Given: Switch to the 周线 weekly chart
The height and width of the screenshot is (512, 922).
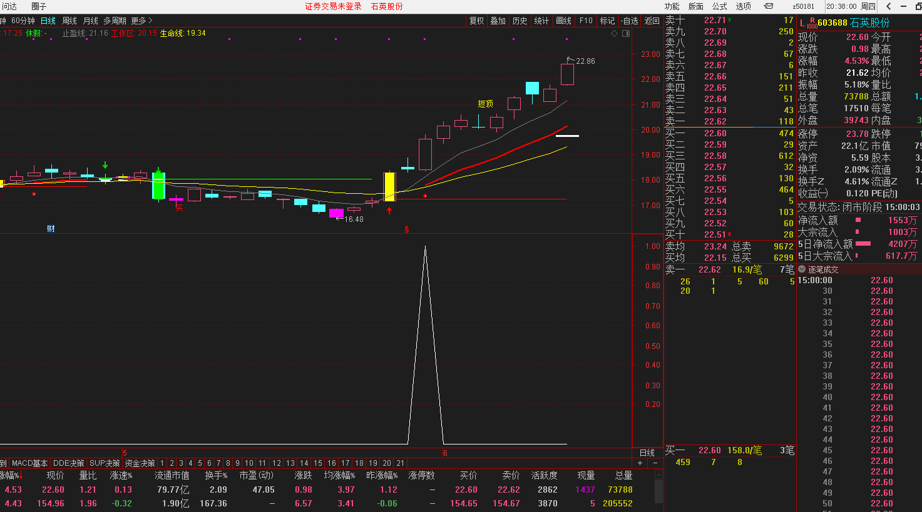Looking at the screenshot, I should click(x=69, y=21).
